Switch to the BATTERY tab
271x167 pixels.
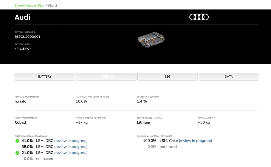[45, 76]
